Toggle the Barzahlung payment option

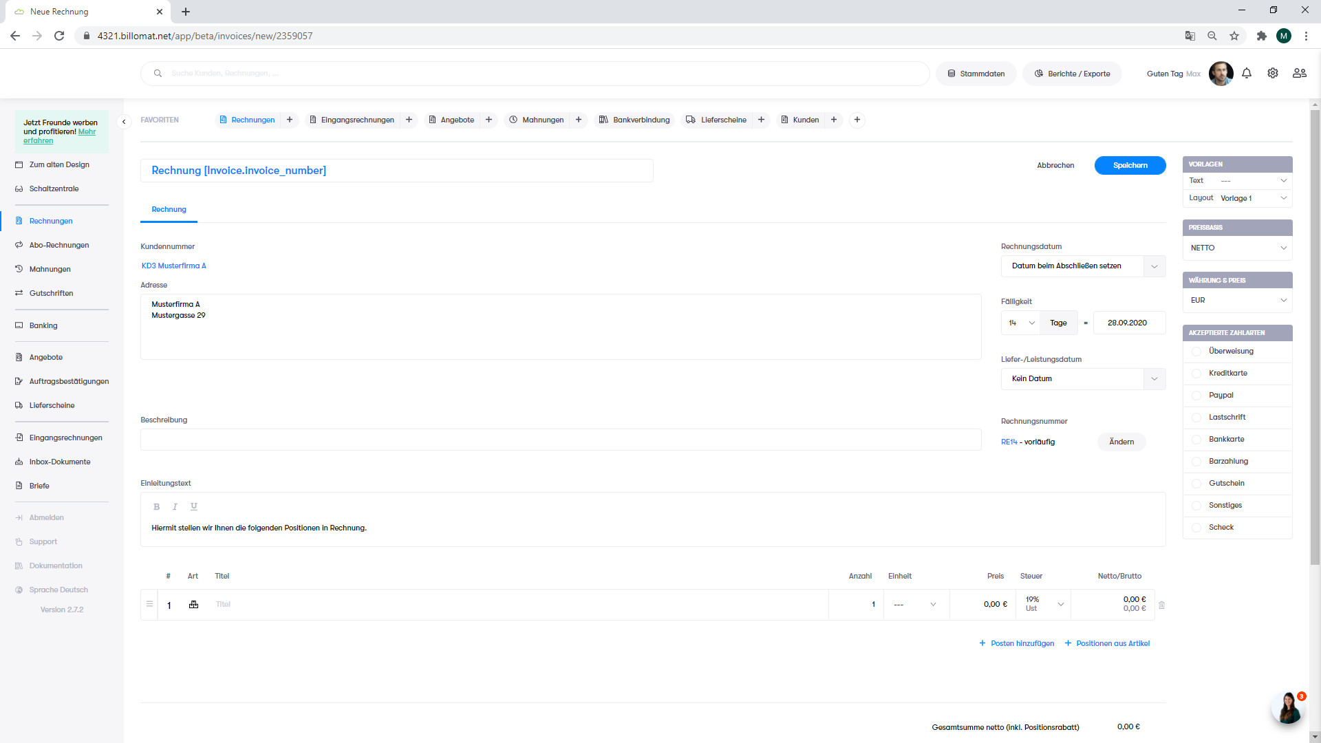pyautogui.click(x=1196, y=462)
